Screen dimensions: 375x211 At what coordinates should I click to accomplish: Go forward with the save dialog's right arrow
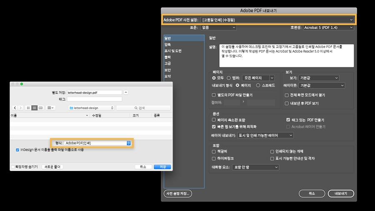pyautogui.click(x=20, y=108)
